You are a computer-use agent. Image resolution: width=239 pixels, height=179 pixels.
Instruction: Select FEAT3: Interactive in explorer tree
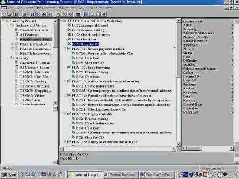(36, 53)
